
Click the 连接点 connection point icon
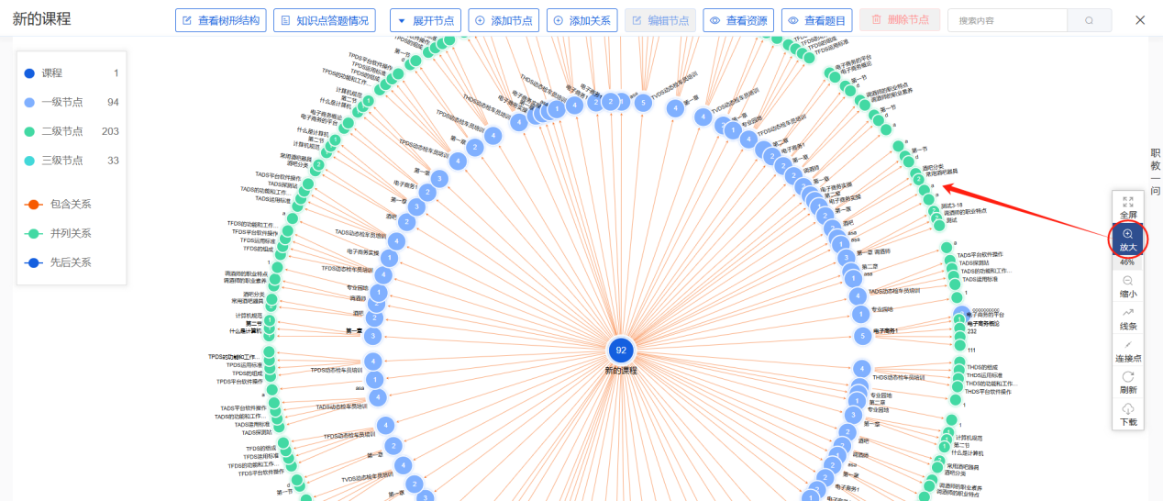pos(1127,345)
